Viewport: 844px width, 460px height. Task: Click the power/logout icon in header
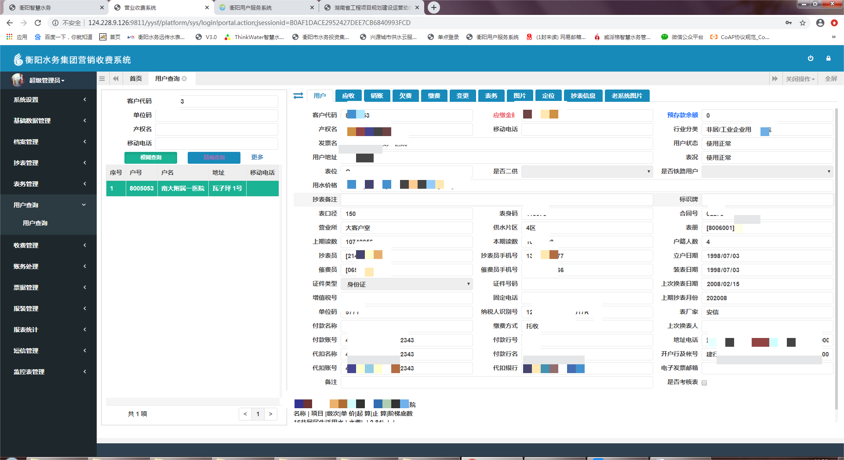point(810,58)
